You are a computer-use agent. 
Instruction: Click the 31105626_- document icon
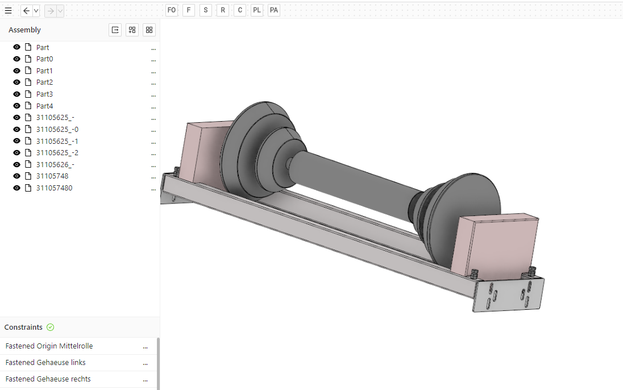(28, 164)
